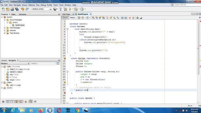
Task: Collapse the Caller class in Navigator
Action: pyautogui.click(x=2, y=67)
